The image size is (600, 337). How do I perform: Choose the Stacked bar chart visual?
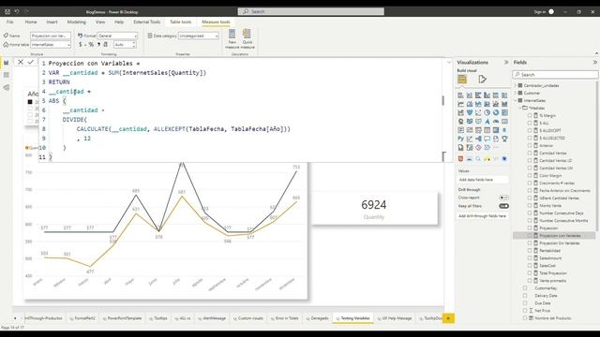pyautogui.click(x=460, y=95)
